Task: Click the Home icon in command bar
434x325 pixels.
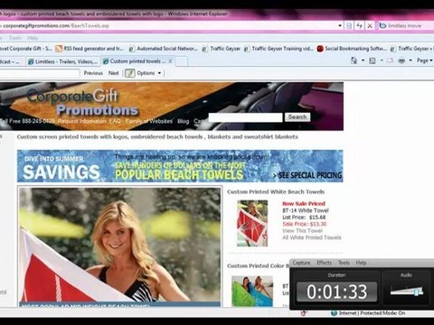Action: pyautogui.click(x=354, y=60)
